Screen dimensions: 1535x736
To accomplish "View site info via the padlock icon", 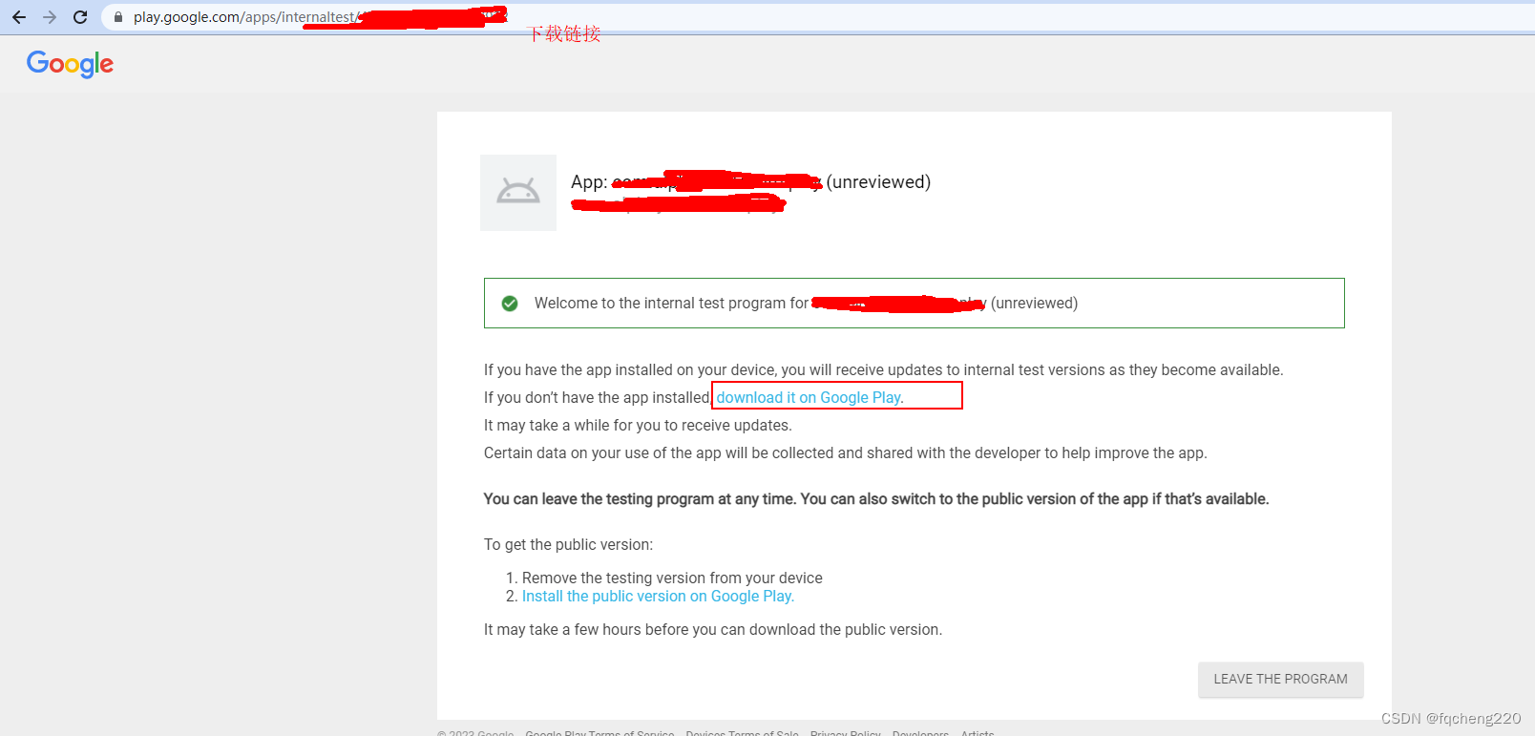I will [x=118, y=17].
